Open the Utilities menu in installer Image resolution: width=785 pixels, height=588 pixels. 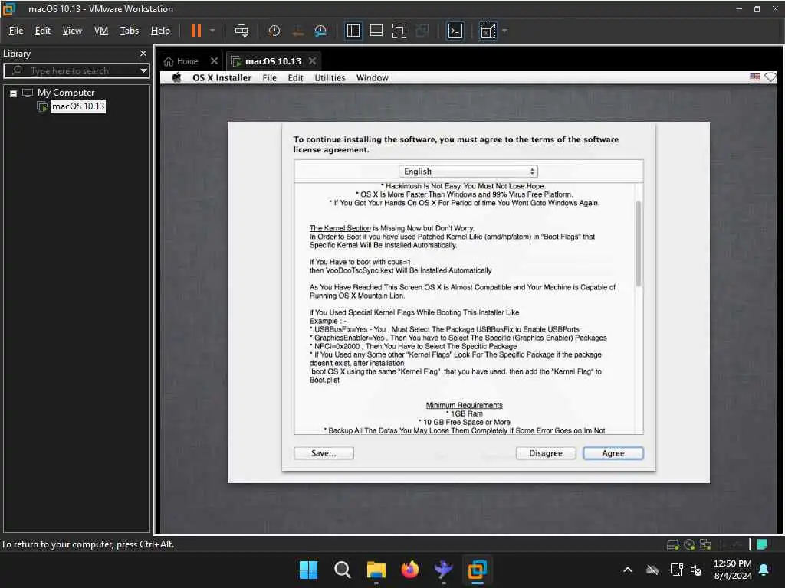click(330, 78)
